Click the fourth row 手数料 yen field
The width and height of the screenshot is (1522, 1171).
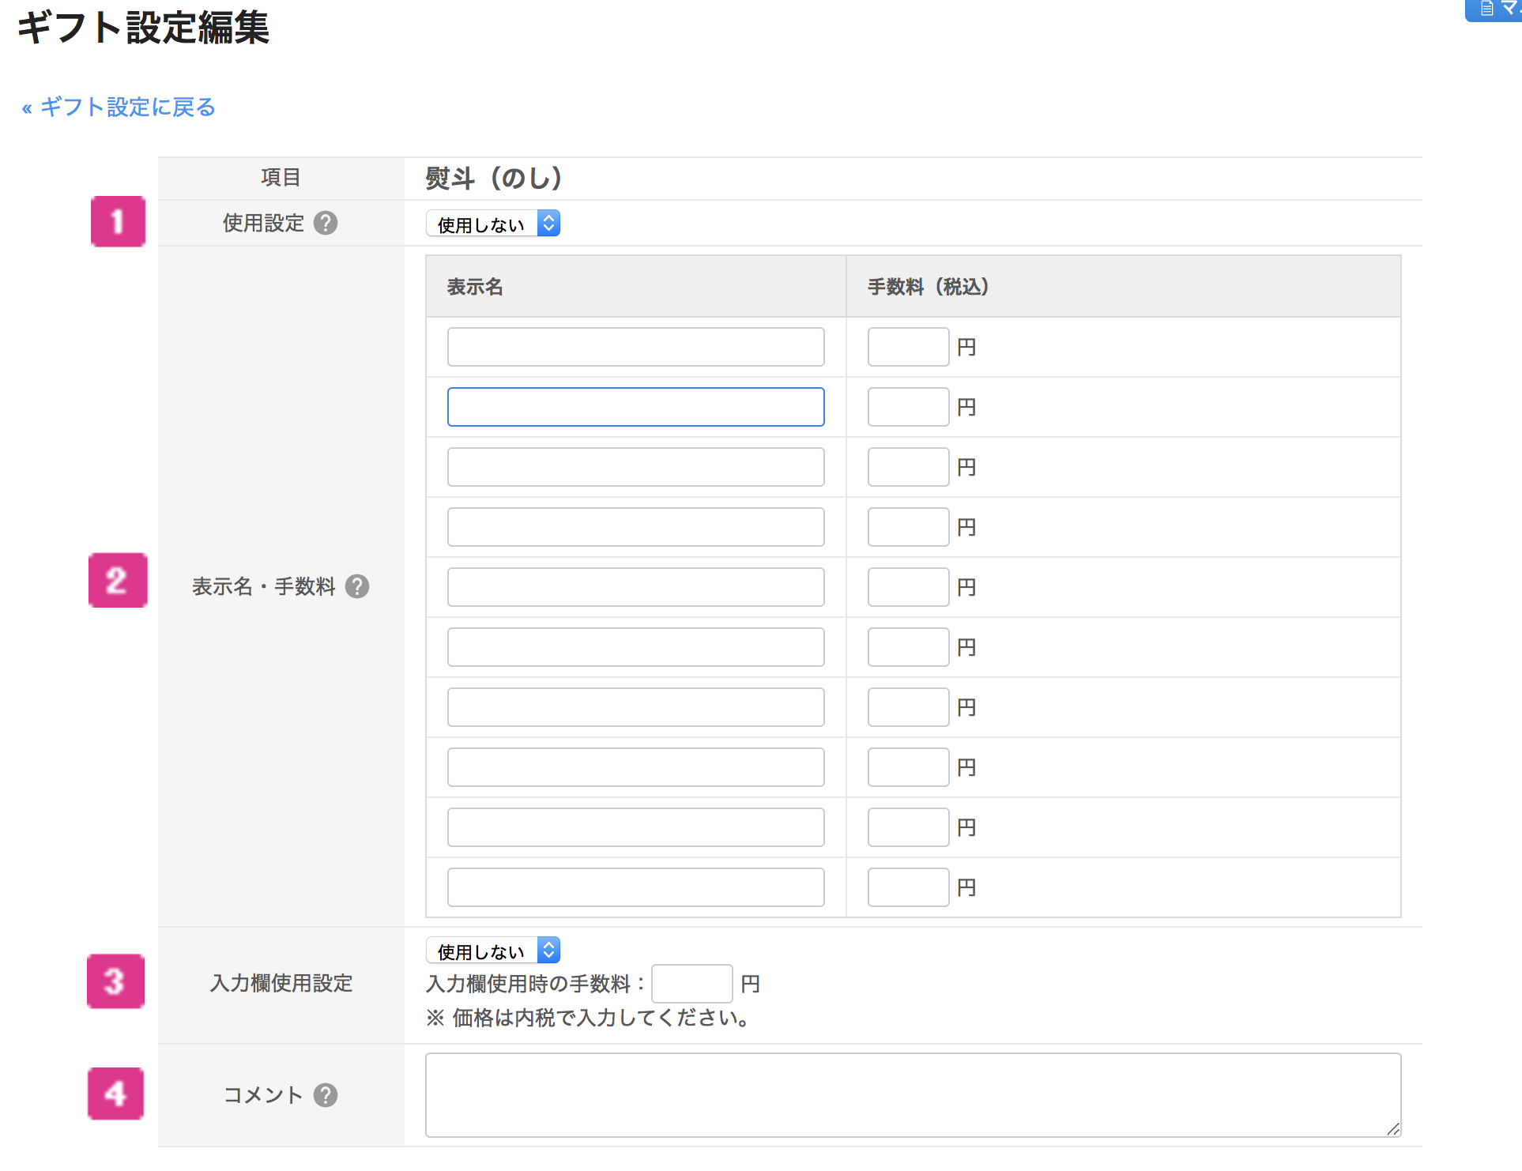pos(909,527)
